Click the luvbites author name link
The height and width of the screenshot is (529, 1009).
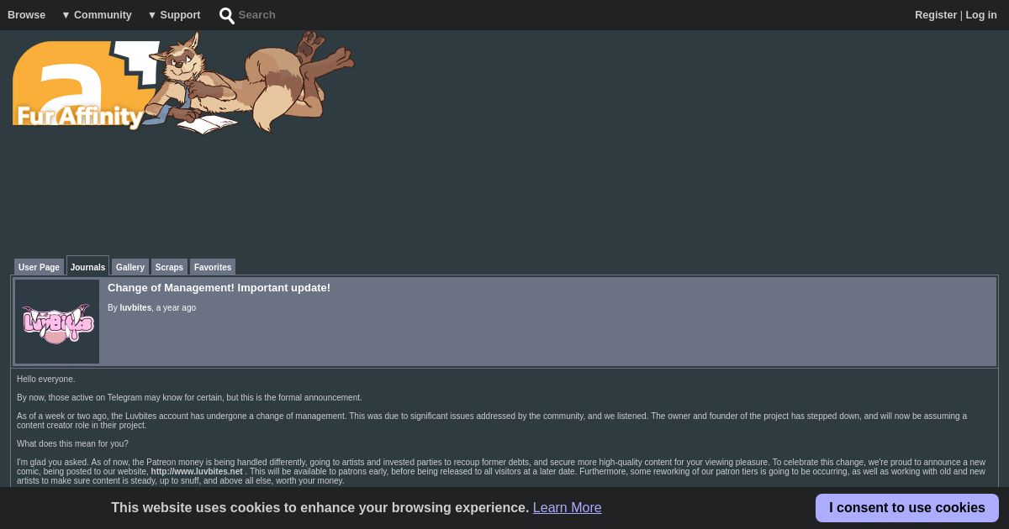click(x=135, y=308)
